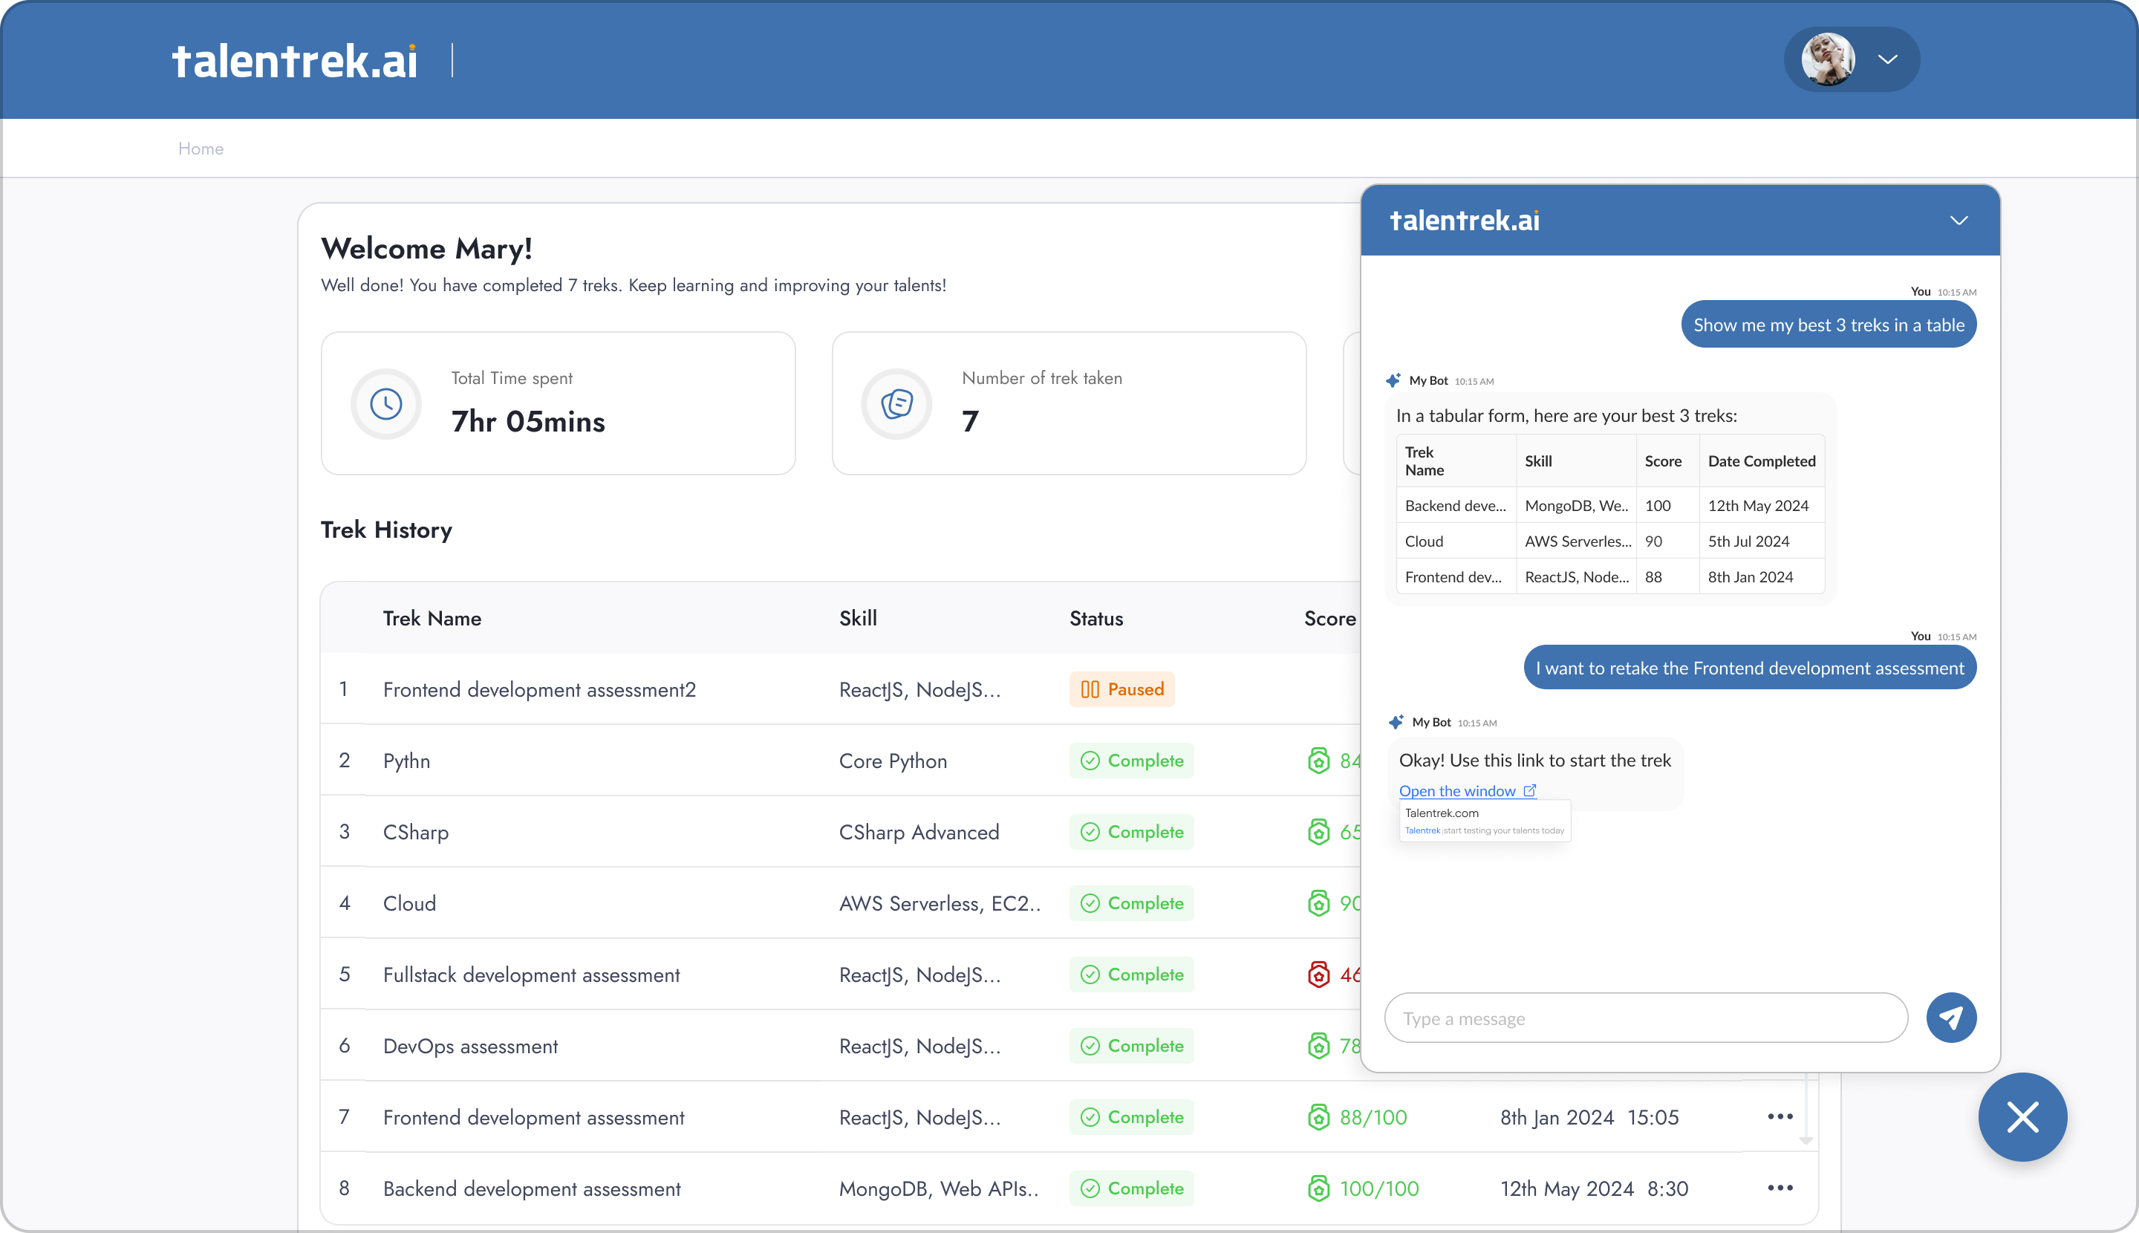Click the trek count icon in Number card
Viewport: 2139px width, 1233px height.
(x=896, y=404)
